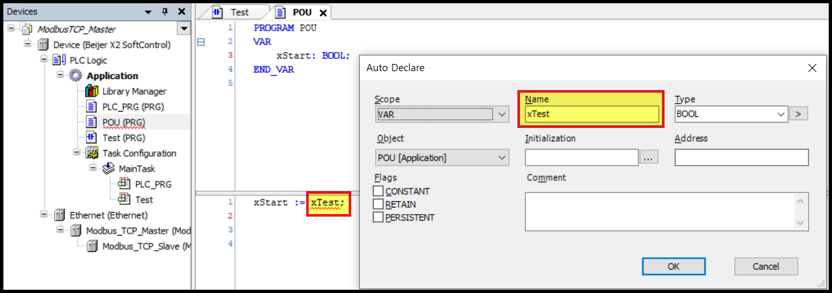Collapse the Ethernet (Ethernet) node
Screen dimensions: 832x293
click(44, 215)
